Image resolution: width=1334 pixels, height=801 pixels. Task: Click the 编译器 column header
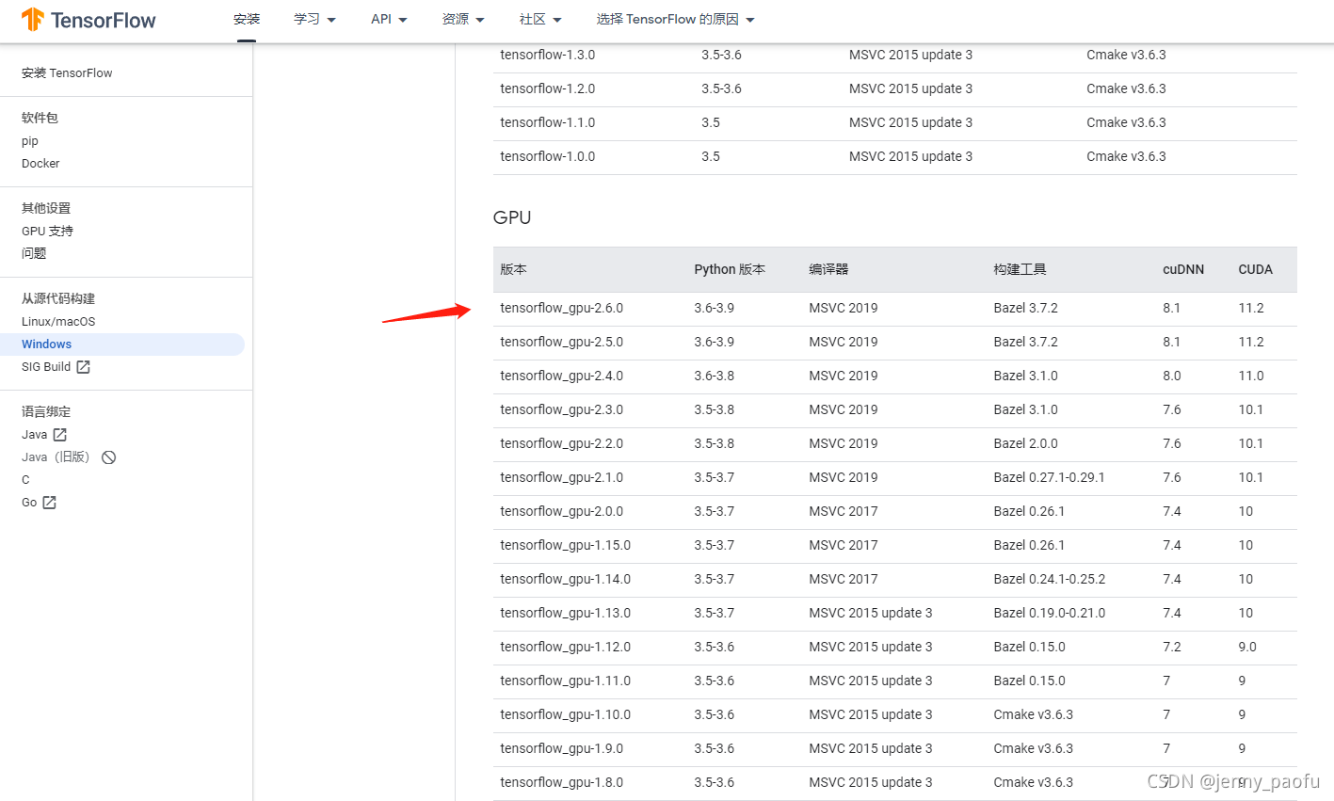pyautogui.click(x=828, y=269)
